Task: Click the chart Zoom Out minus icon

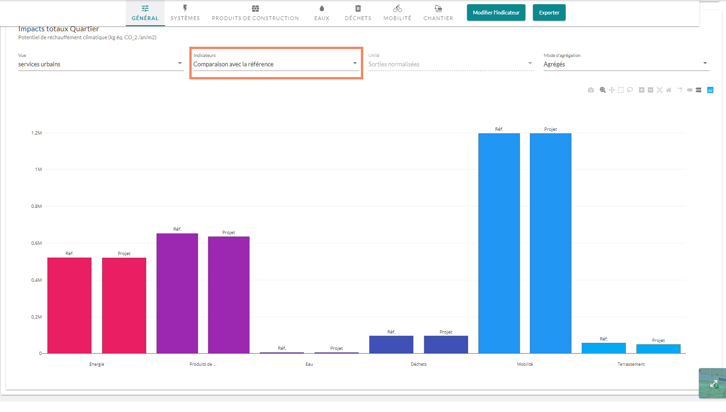Action: click(650, 90)
